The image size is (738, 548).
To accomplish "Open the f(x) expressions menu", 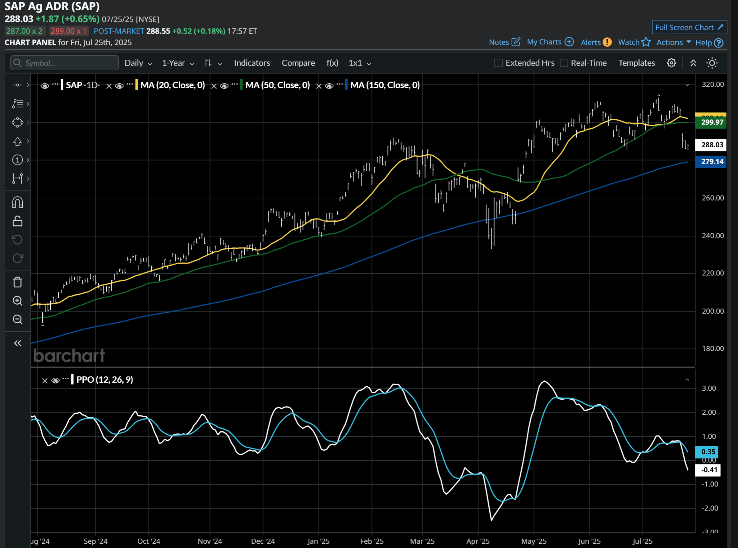I will point(332,63).
